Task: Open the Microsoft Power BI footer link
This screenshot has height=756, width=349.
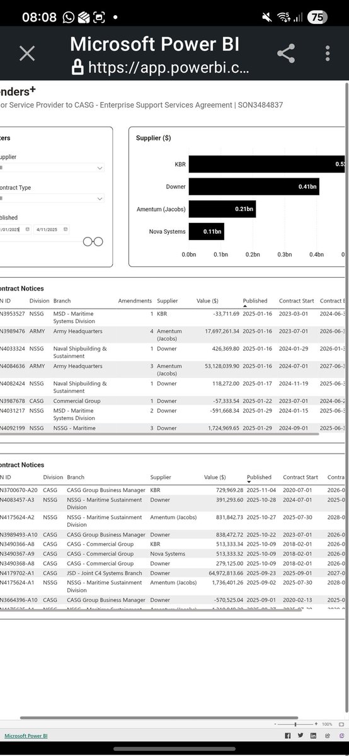Action: click(26, 736)
